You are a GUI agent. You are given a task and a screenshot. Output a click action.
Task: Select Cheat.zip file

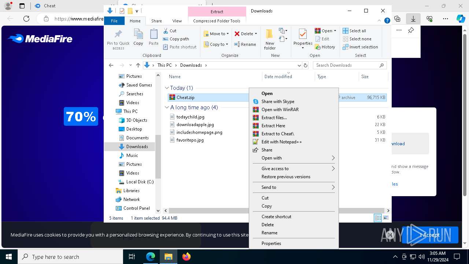coord(185,98)
